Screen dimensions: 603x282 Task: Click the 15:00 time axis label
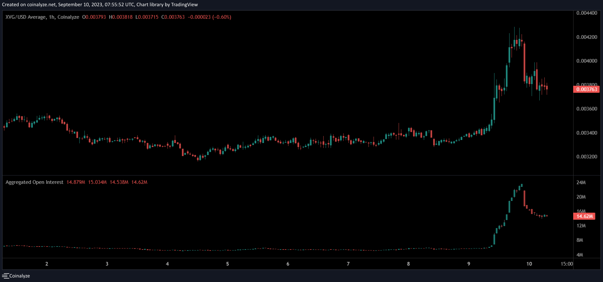[x=567, y=264]
